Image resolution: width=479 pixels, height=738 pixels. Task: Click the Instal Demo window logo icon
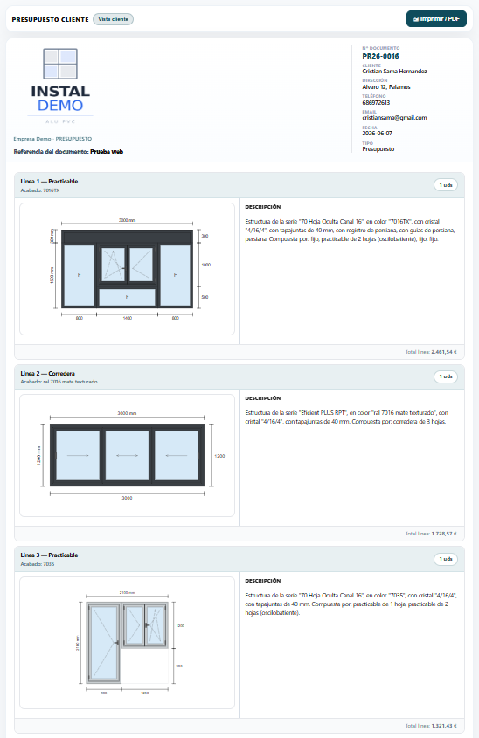click(60, 64)
